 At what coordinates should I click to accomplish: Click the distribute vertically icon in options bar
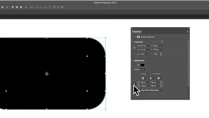pyautogui.click(x=7, y=7)
